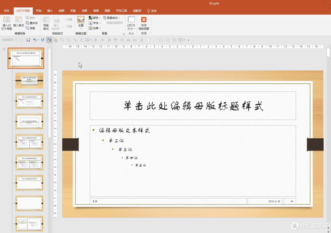This screenshot has width=331, height=233.
Task: Toggle Hide Background Graphics checkbox
Action: click(x=104, y=23)
